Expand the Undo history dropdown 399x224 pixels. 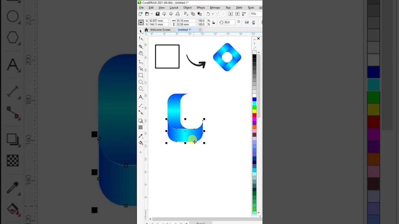point(213,14)
